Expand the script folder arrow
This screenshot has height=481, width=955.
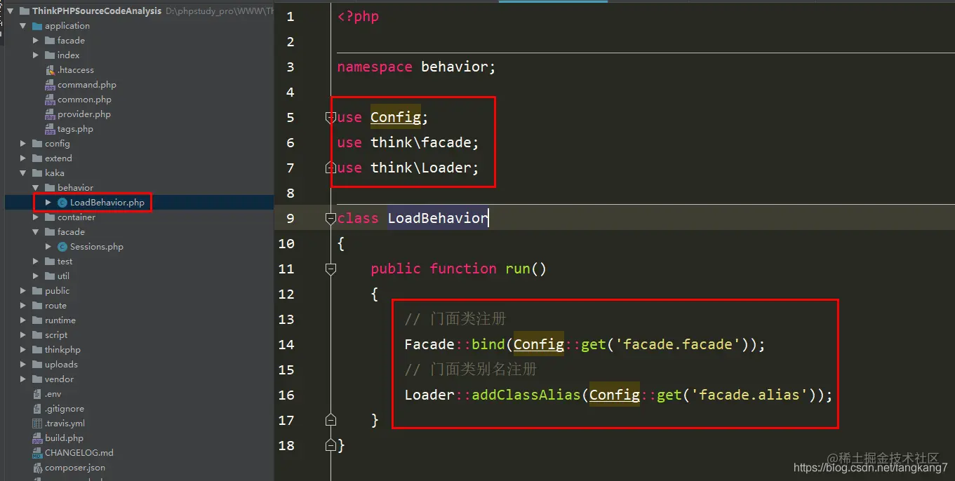[x=23, y=335]
